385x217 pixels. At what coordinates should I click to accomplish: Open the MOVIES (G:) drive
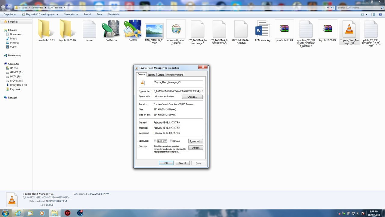(17, 81)
